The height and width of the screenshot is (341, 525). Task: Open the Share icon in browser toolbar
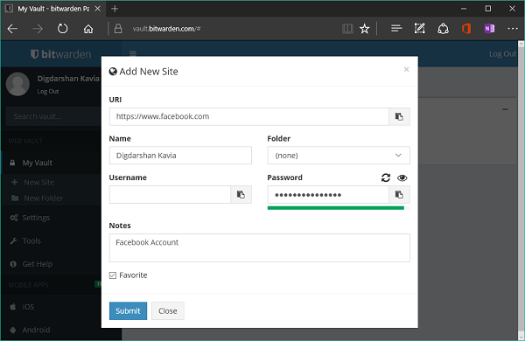point(443,29)
